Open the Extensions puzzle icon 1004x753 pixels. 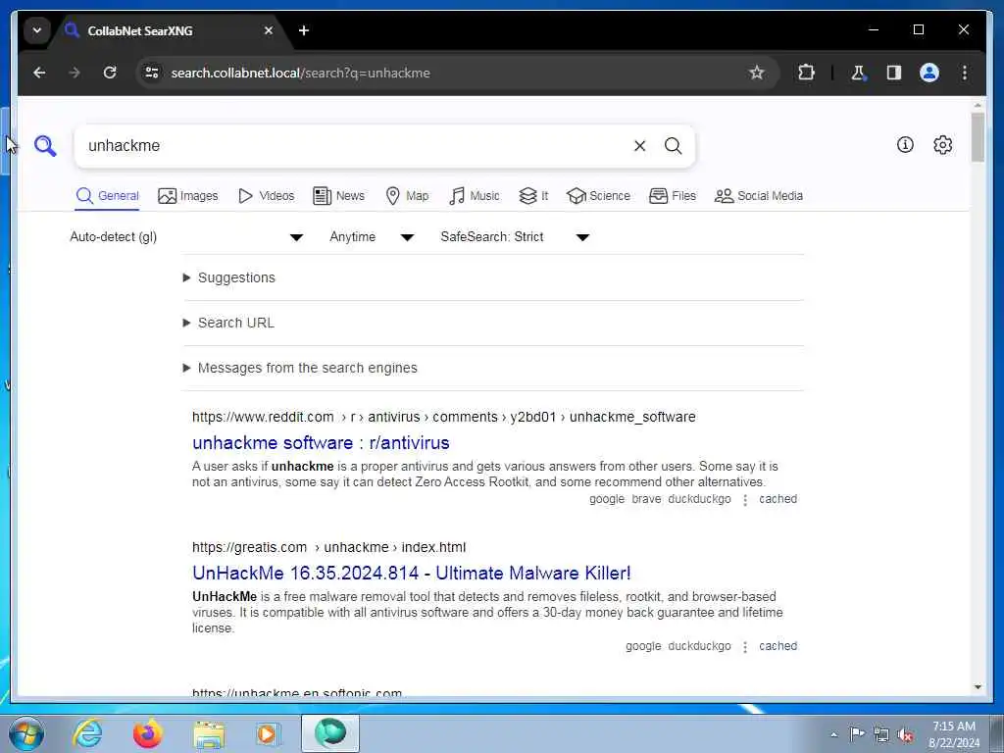pos(806,73)
